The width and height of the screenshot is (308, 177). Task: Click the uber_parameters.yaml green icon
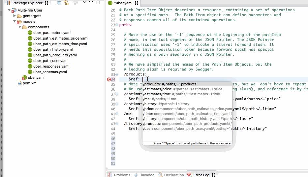[x=30, y=33]
